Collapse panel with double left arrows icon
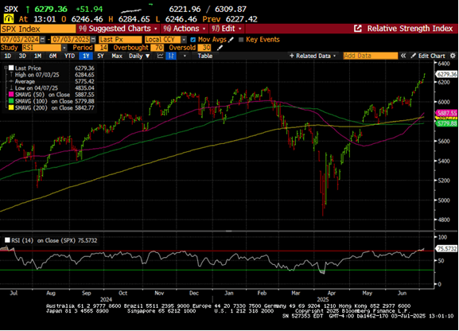This screenshot has height=331, width=459. tap(403, 56)
